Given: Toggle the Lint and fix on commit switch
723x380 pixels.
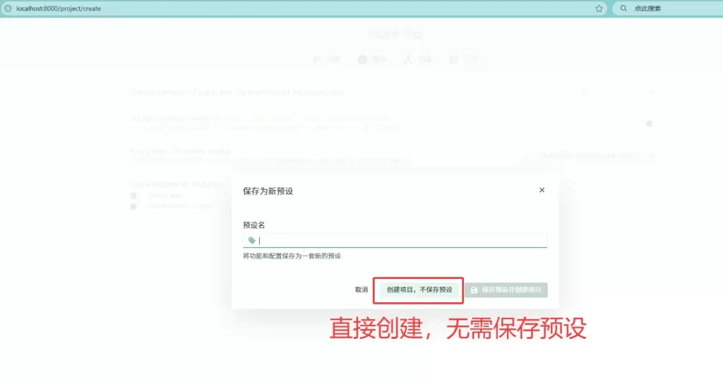Looking at the screenshot, I should [133, 206].
